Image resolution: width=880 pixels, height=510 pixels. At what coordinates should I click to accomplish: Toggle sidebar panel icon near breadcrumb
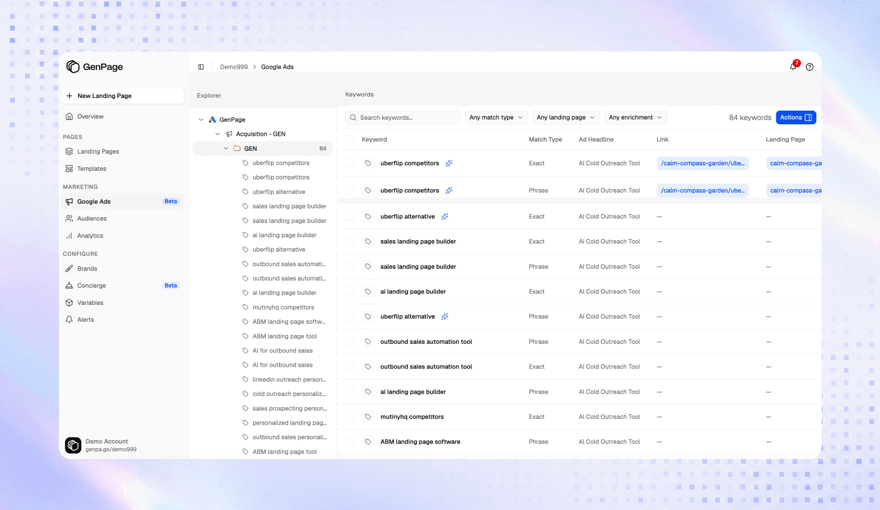(201, 67)
